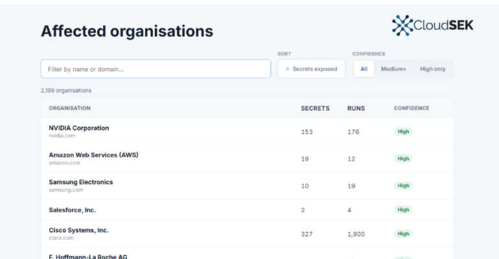Click the 2,189 organisations count text
The width and height of the screenshot is (499, 259).
(x=66, y=91)
